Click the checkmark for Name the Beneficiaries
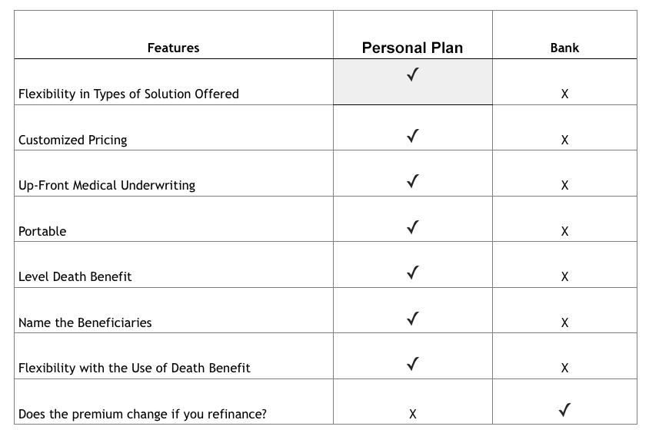Image resolution: width=649 pixels, height=433 pixels. 413,319
